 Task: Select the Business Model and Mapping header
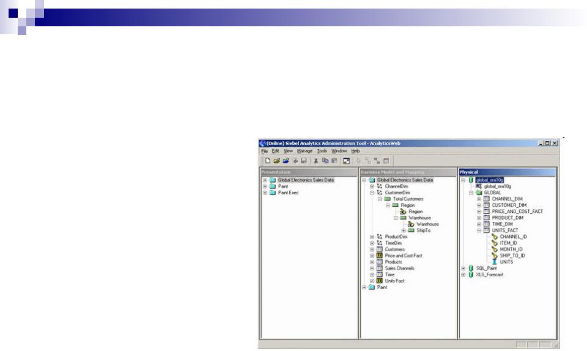tap(408, 172)
